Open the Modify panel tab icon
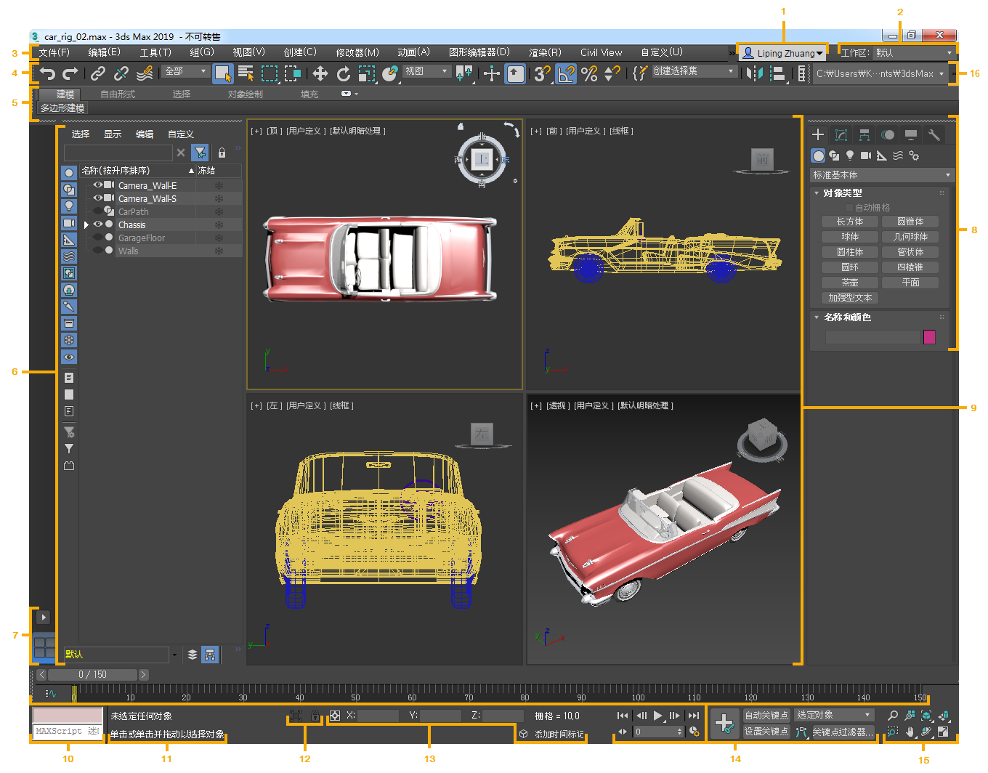 [841, 134]
